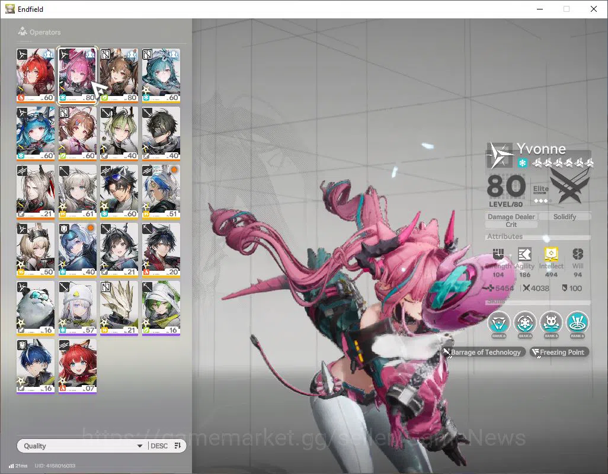Select the red-haired operator card at level 60
Screen dimensions: 608x474
point(36,75)
